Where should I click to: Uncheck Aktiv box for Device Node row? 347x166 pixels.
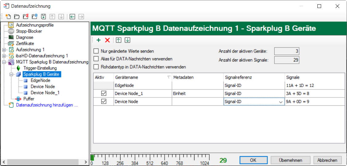[x=104, y=101]
